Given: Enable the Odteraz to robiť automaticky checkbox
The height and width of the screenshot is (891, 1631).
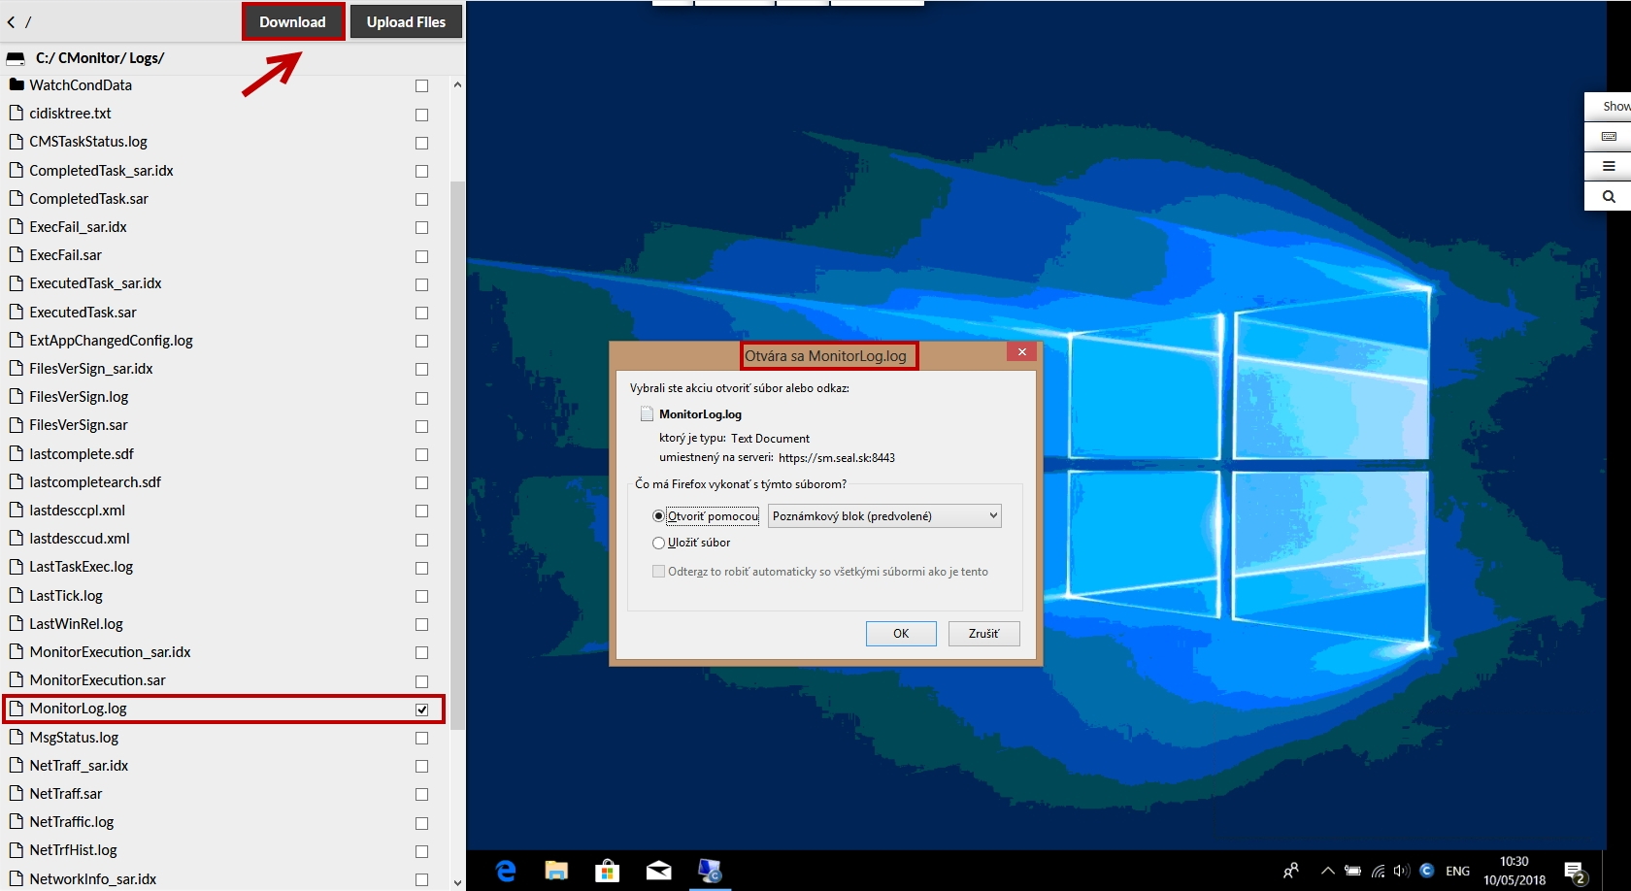Looking at the screenshot, I should click(658, 572).
